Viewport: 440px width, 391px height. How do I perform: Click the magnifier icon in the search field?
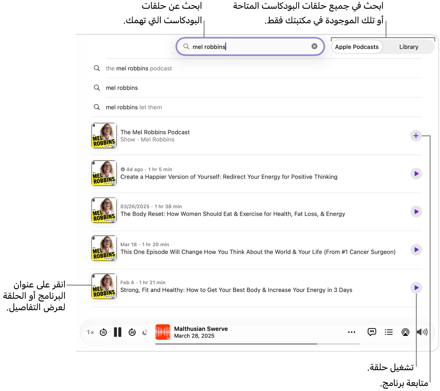tap(186, 46)
